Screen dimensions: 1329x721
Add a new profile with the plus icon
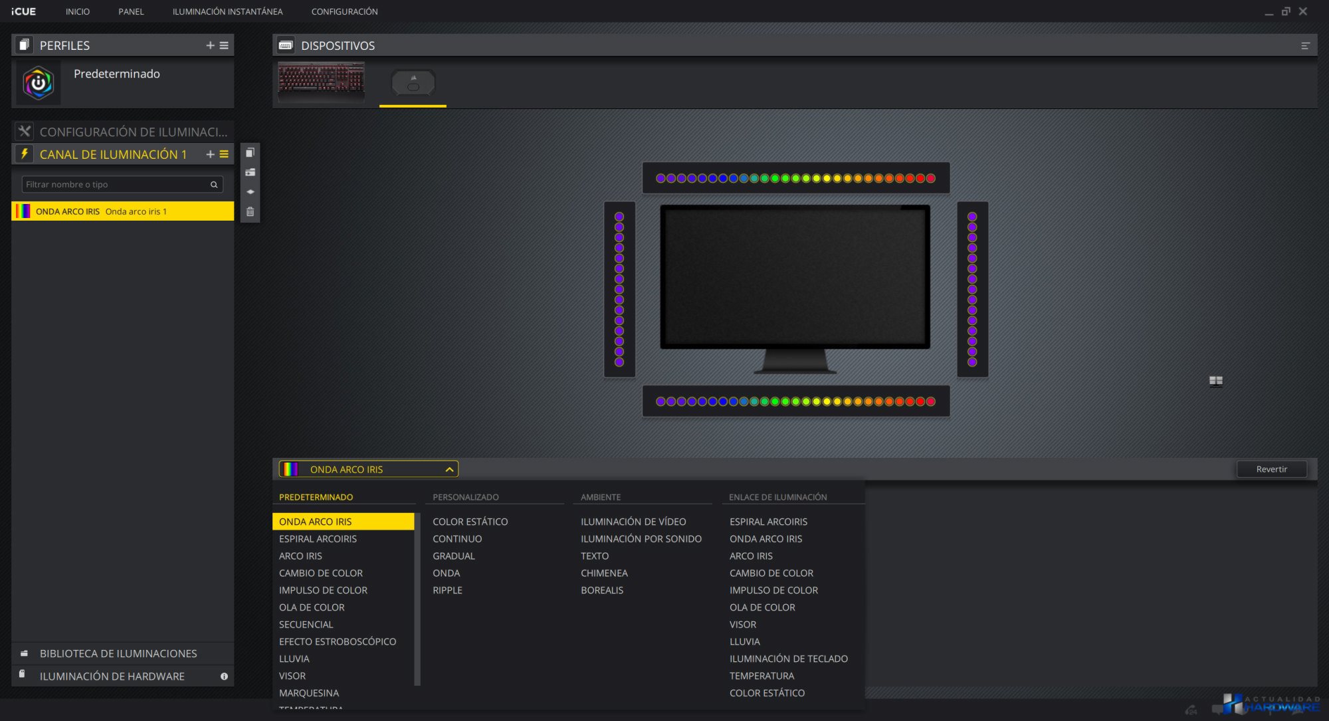[x=210, y=45]
